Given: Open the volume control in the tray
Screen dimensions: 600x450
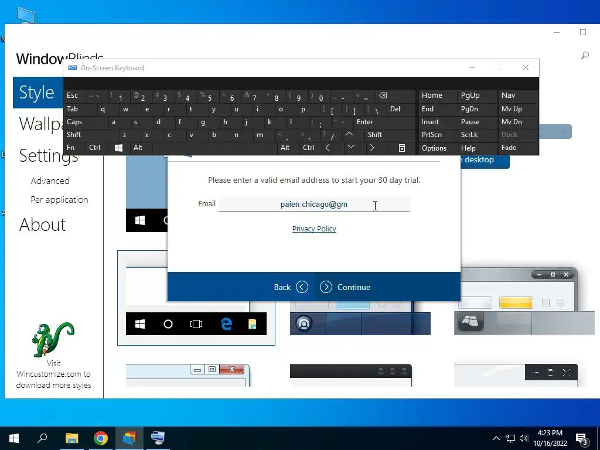Looking at the screenshot, I should [x=524, y=438].
